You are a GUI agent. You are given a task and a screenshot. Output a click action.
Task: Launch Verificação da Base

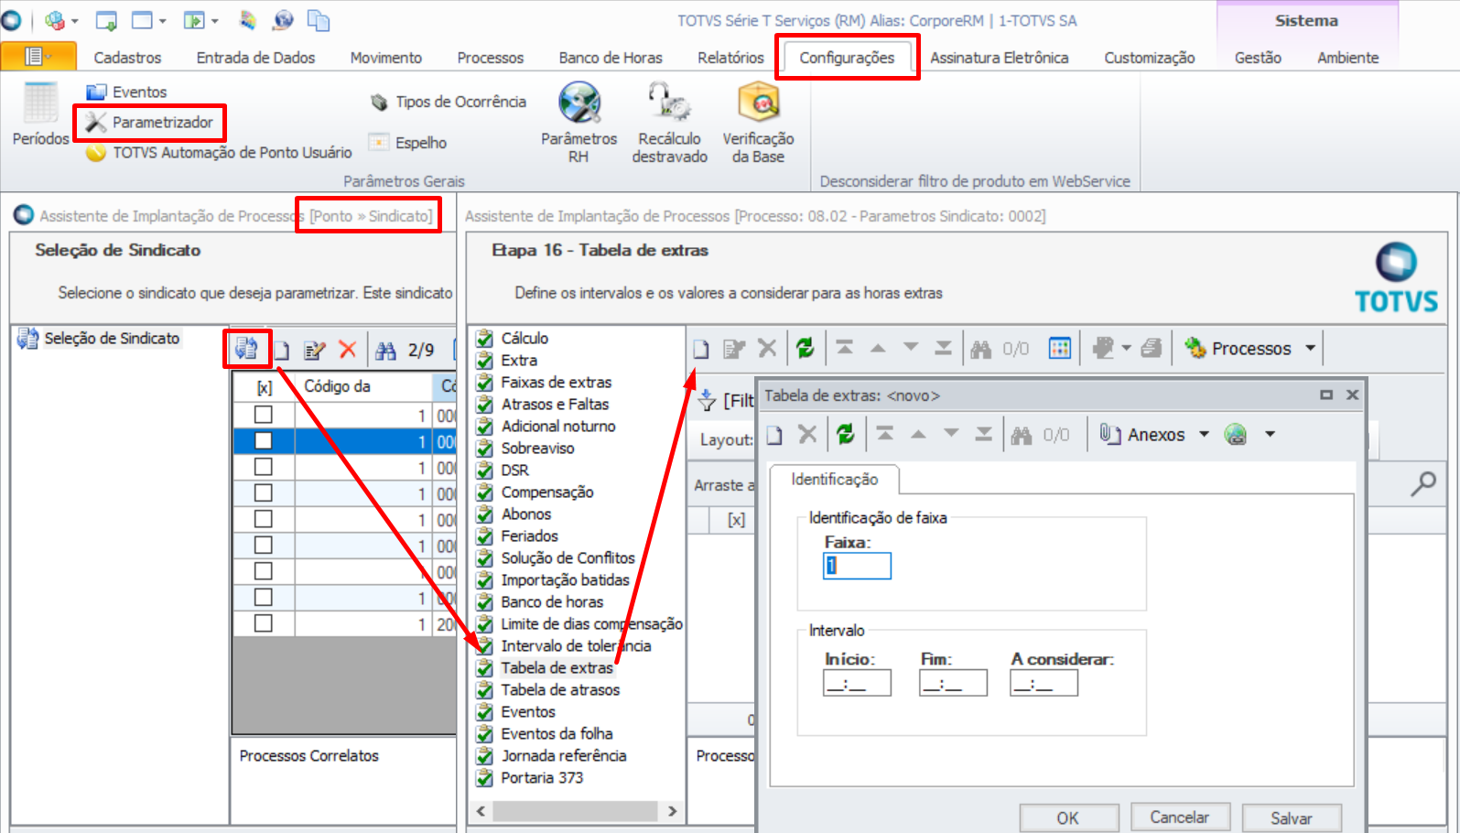click(x=758, y=122)
